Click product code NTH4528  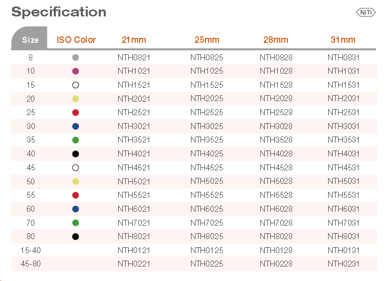coord(276,167)
